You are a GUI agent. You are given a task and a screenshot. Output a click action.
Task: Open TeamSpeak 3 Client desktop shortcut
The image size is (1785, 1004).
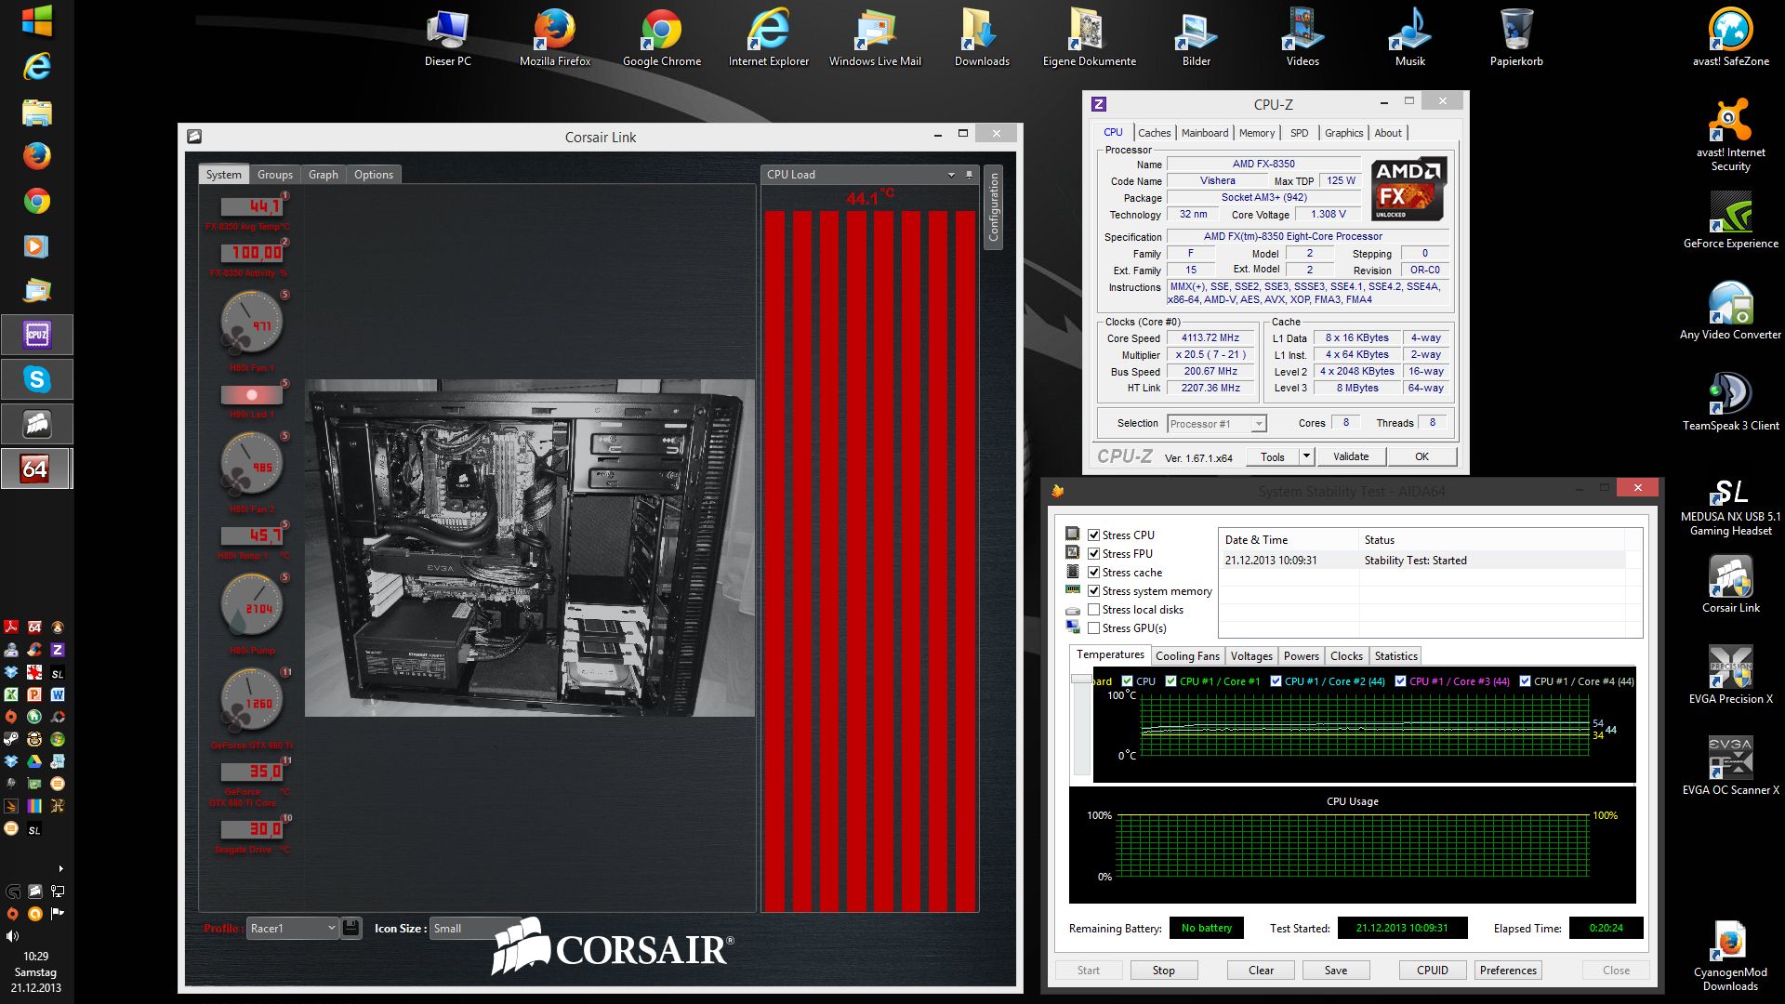[1730, 393]
